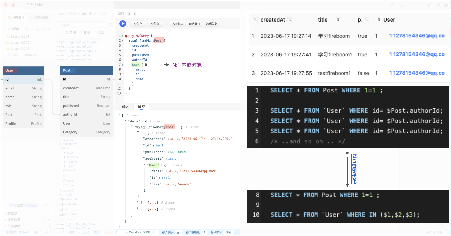Select the 变更 radio option
The width and height of the screenshot is (451, 236).
coord(81,33)
